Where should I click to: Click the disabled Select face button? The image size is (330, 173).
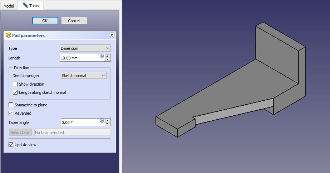20,132
